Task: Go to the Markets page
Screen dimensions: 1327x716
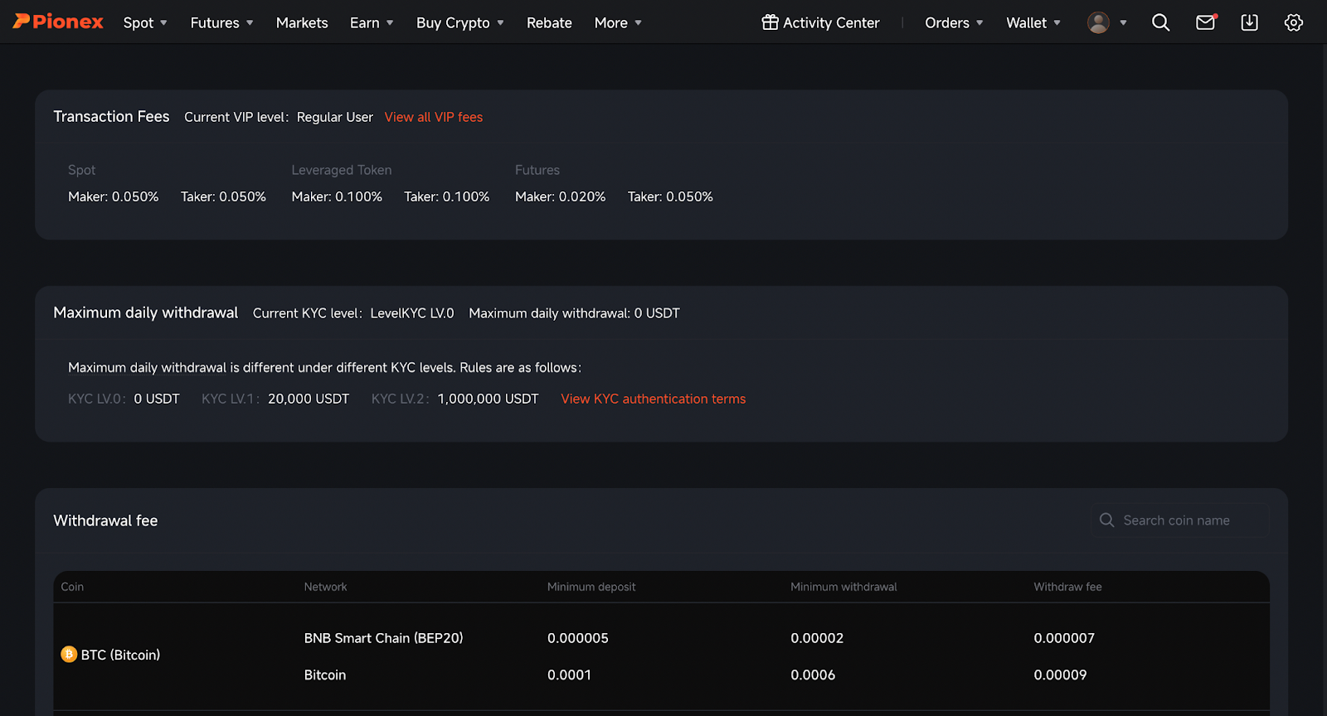Action: click(x=302, y=23)
